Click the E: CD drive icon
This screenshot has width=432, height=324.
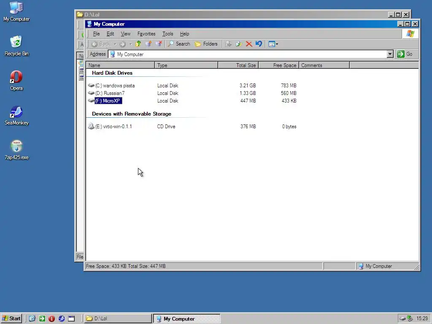coord(91,126)
